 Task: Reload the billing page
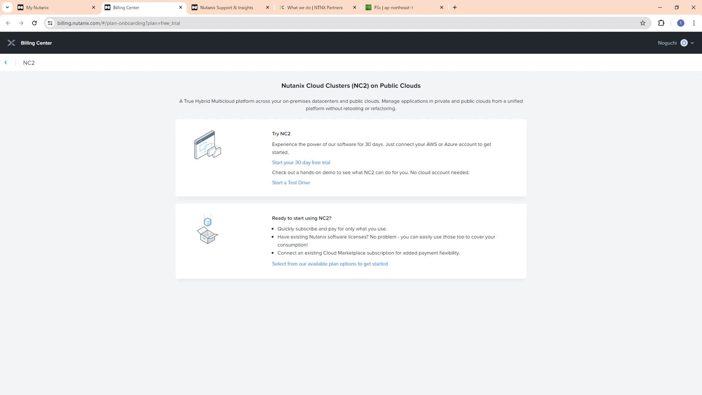point(34,23)
